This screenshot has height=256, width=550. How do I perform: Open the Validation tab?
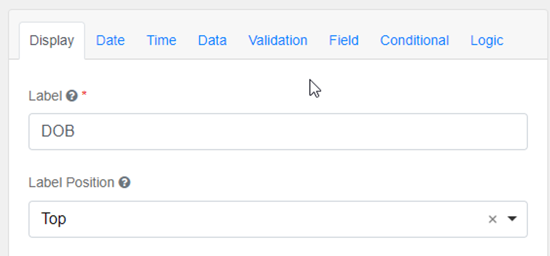coord(277,40)
